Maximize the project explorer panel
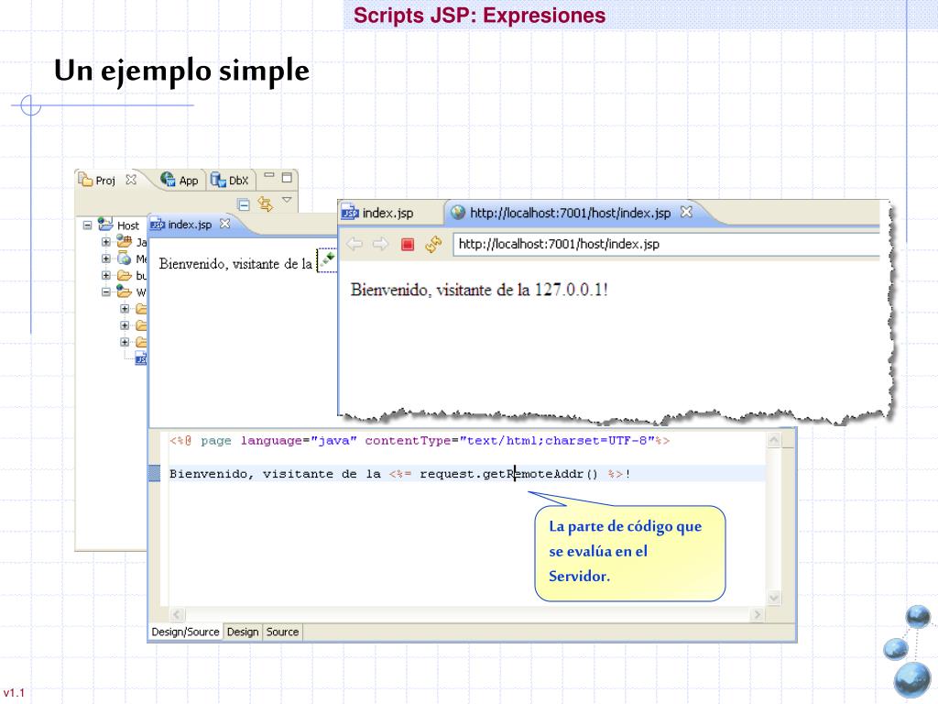Viewport: 938px width, 704px height. pos(287,177)
